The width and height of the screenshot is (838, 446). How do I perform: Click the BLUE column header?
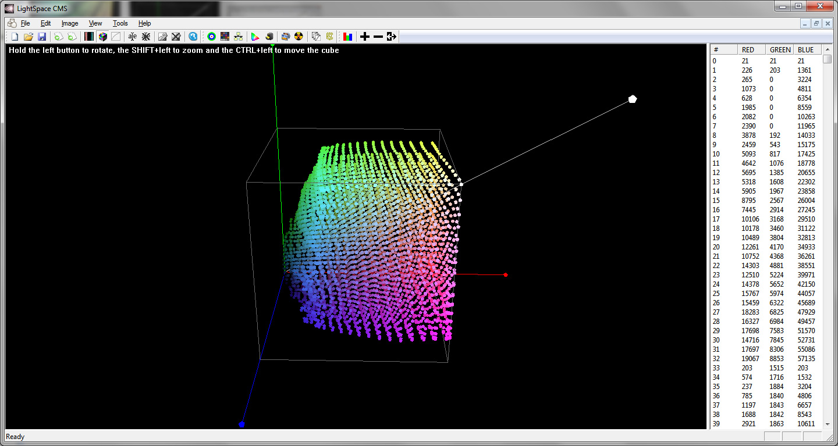808,49
